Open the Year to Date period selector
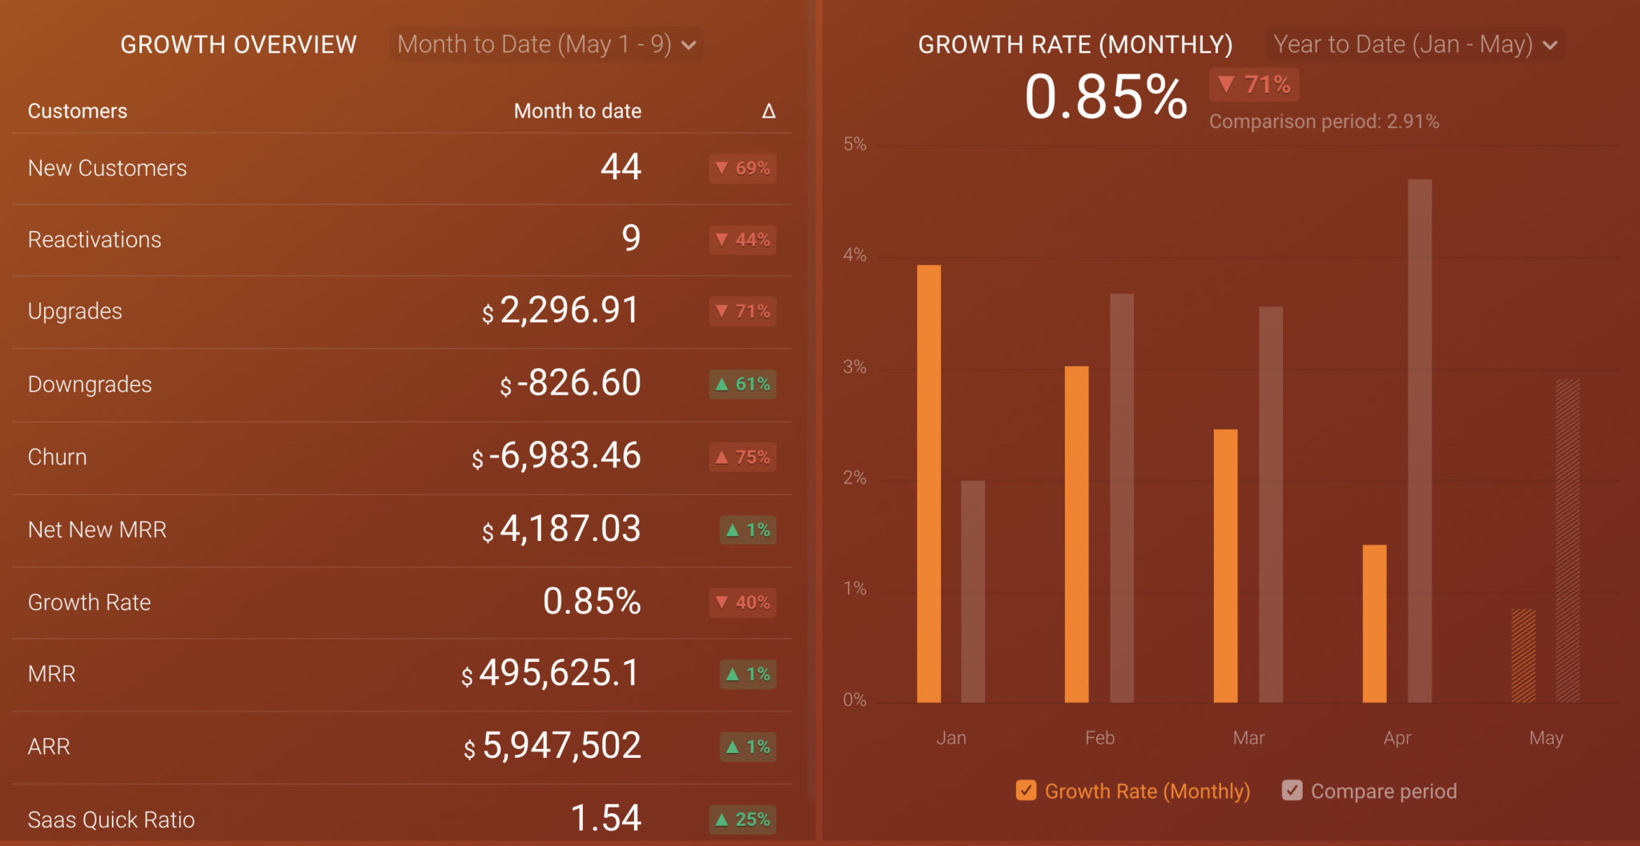This screenshot has width=1640, height=846. (1416, 44)
